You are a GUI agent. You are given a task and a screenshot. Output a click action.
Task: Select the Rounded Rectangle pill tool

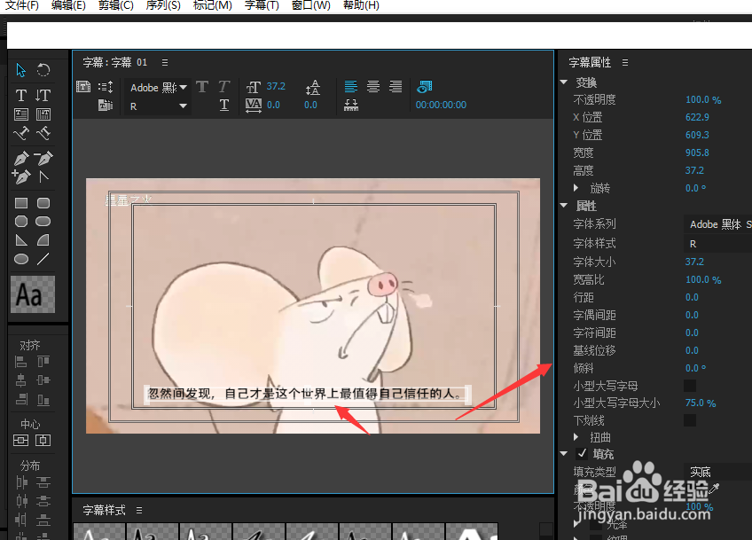[x=43, y=221]
